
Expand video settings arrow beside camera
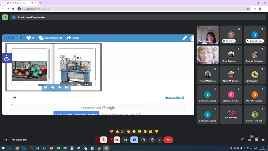(x=111, y=140)
